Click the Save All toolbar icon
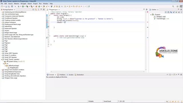The width and height of the screenshot is (183, 103). pos(9,7)
